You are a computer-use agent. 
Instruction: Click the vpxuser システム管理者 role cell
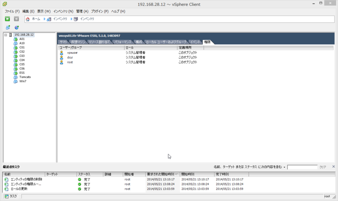point(136,52)
